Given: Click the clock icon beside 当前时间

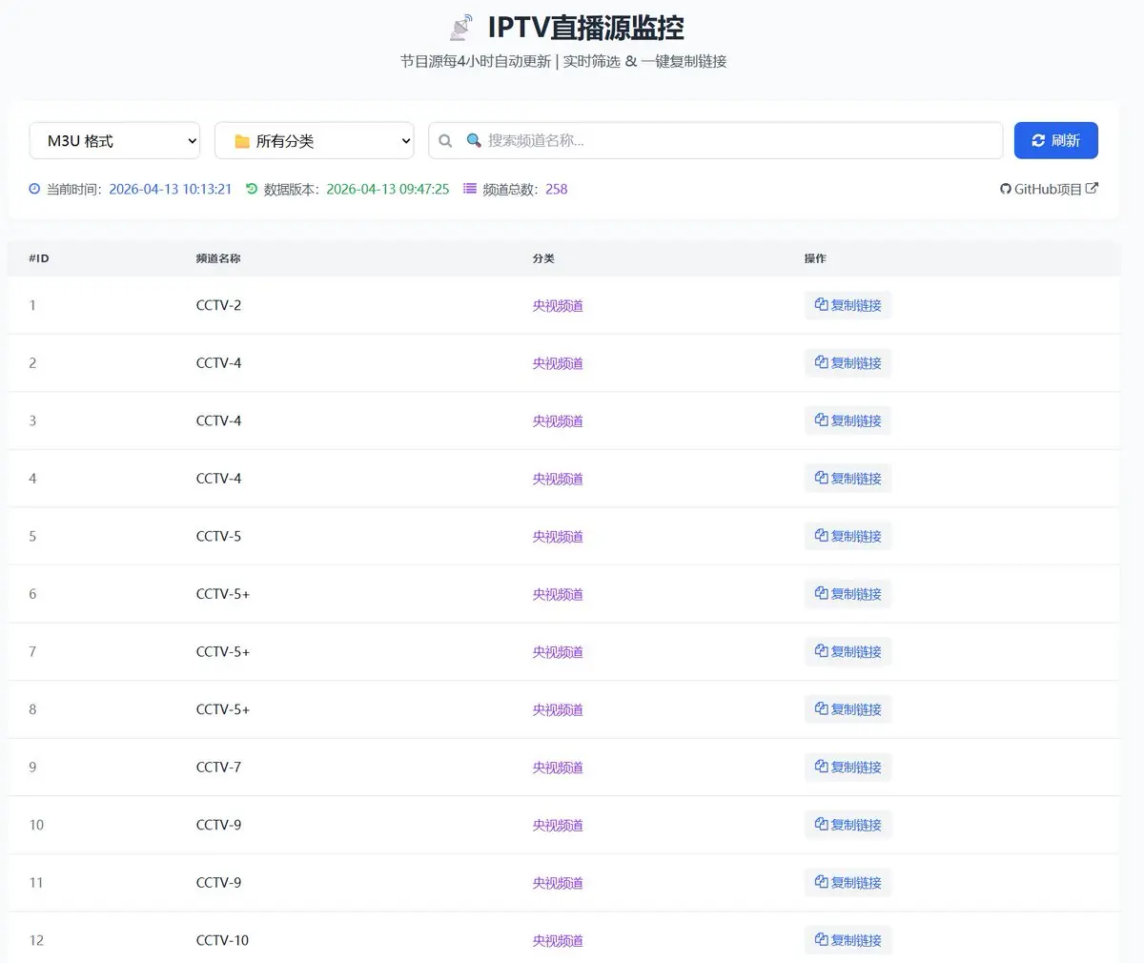Looking at the screenshot, I should (x=33, y=189).
